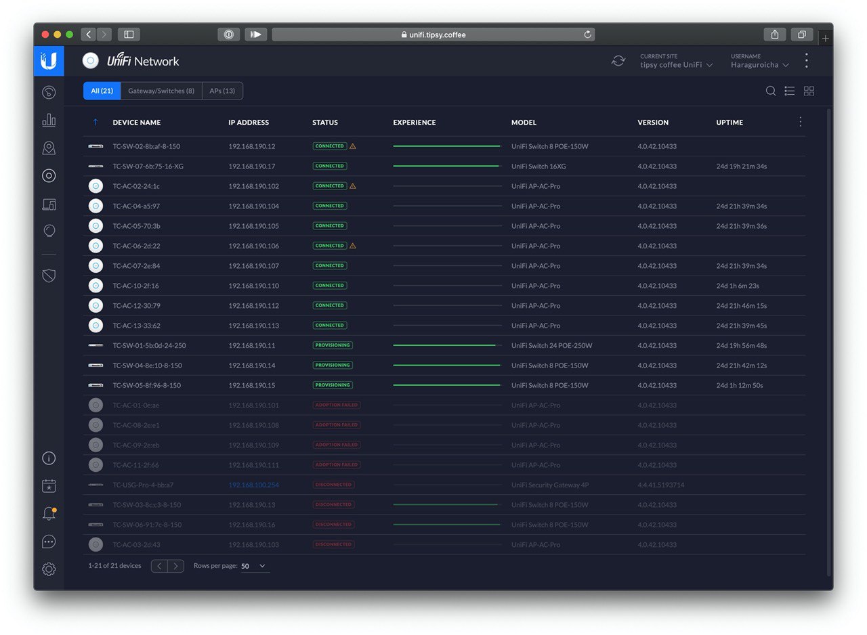Open the Settings gear icon
Viewport: 867px width, 635px height.
[x=49, y=569]
